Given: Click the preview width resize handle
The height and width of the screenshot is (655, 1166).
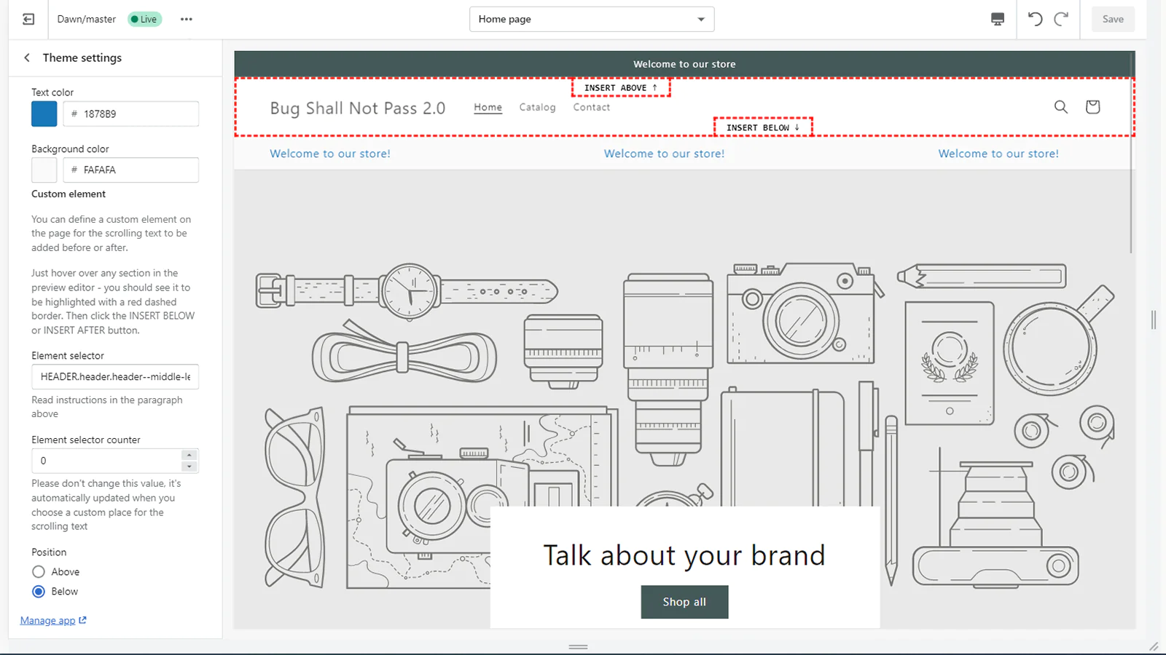Looking at the screenshot, I should tap(1154, 319).
